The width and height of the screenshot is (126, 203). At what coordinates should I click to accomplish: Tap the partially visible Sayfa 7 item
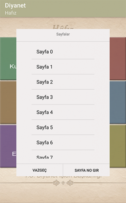tap(63, 157)
